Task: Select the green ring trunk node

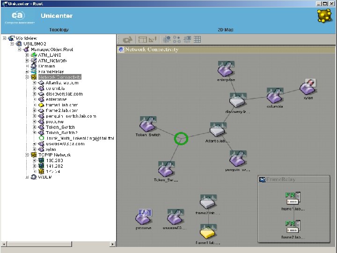Action: tap(181, 139)
